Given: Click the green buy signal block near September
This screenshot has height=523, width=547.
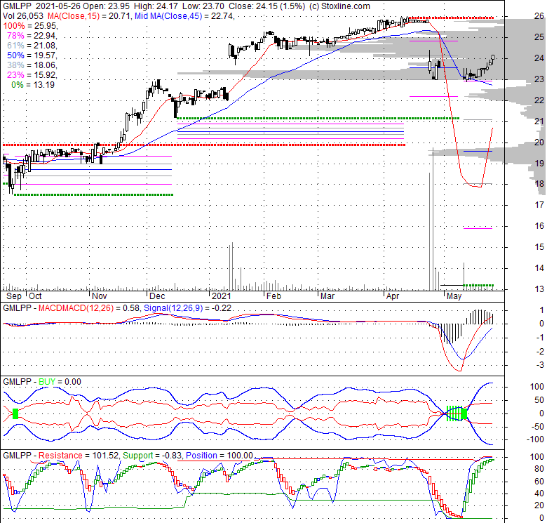Looking at the screenshot, I should pos(15,413).
